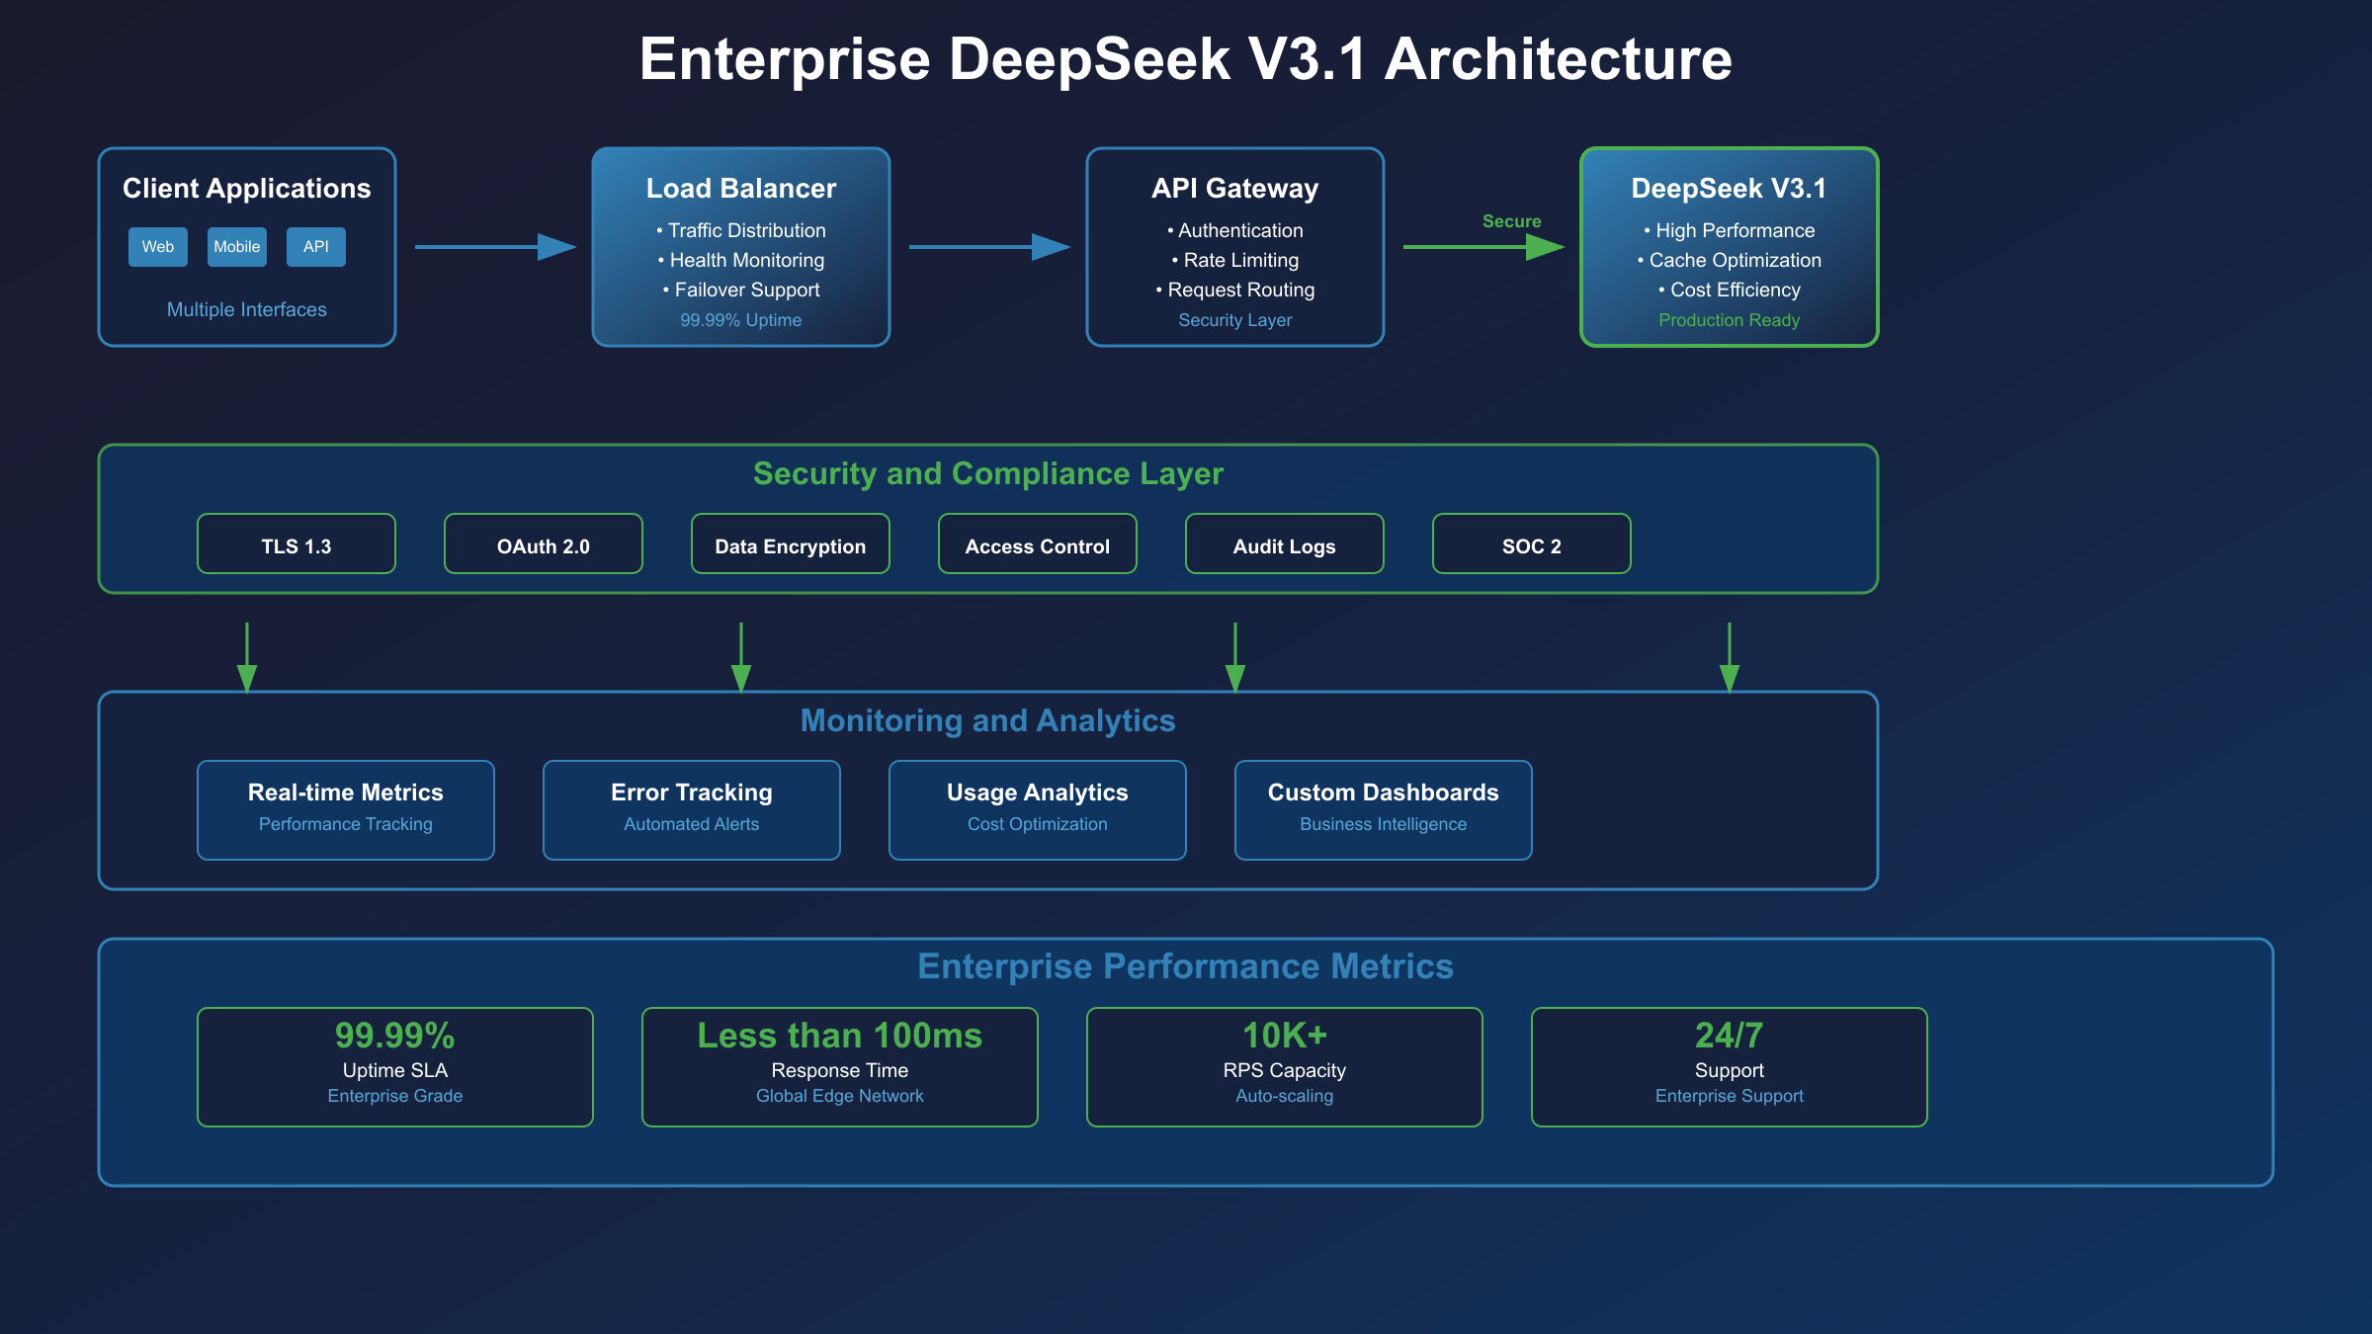Screen dimensions: 2372x1334
Task: Click the Request Routing bullet
Action: pyautogui.click(x=1235, y=290)
